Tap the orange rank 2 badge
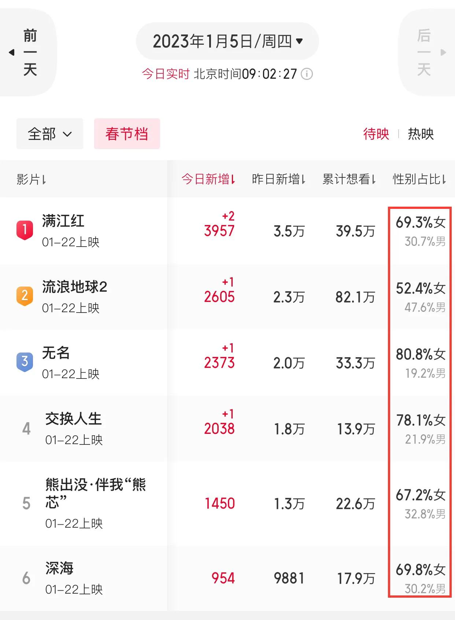Image resolution: width=455 pixels, height=620 pixels. tap(25, 296)
